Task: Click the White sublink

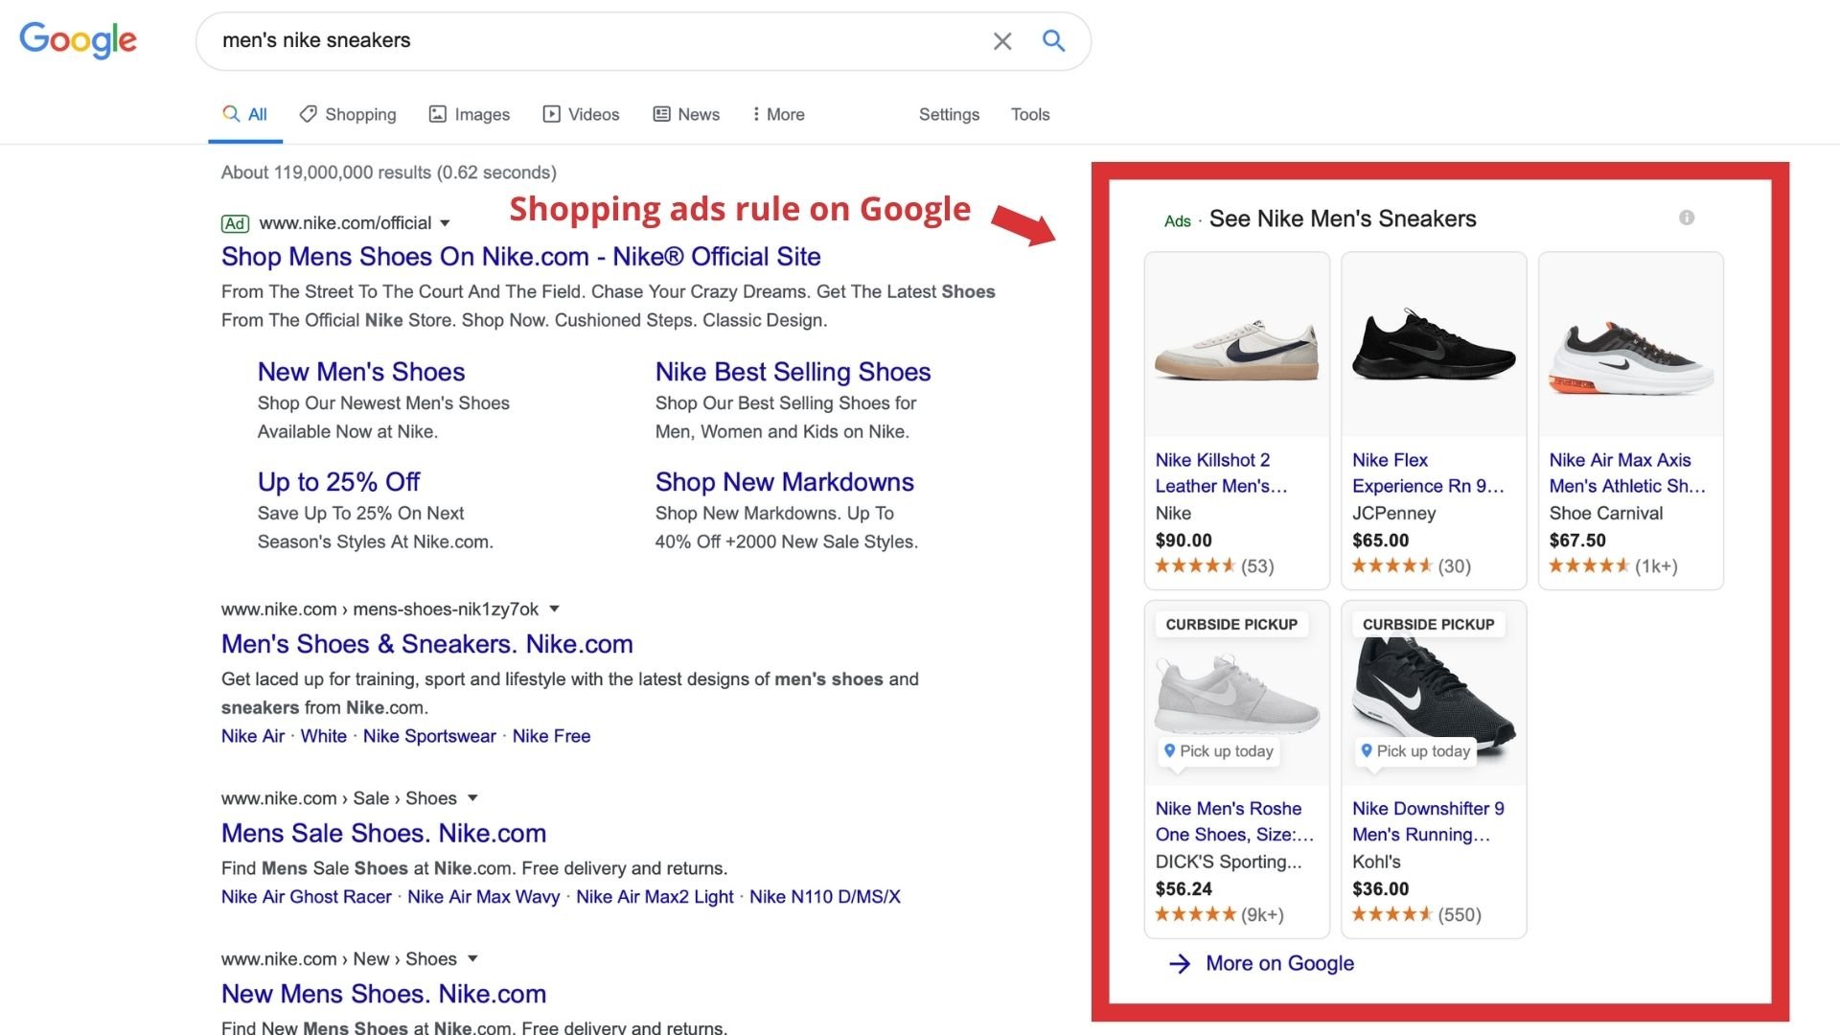Action: pyautogui.click(x=324, y=736)
